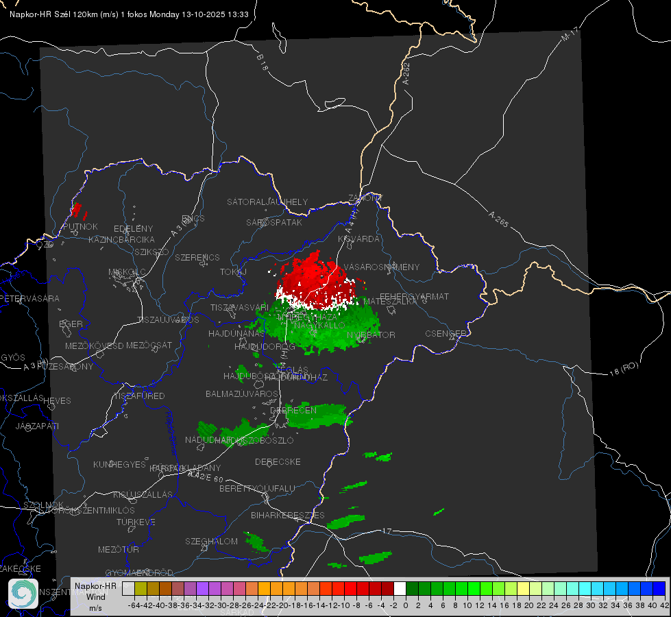Viewport: 671px width, 617px height.
Task: Click the PÉTERVÁSÁRA label
Action: [x=30, y=298]
